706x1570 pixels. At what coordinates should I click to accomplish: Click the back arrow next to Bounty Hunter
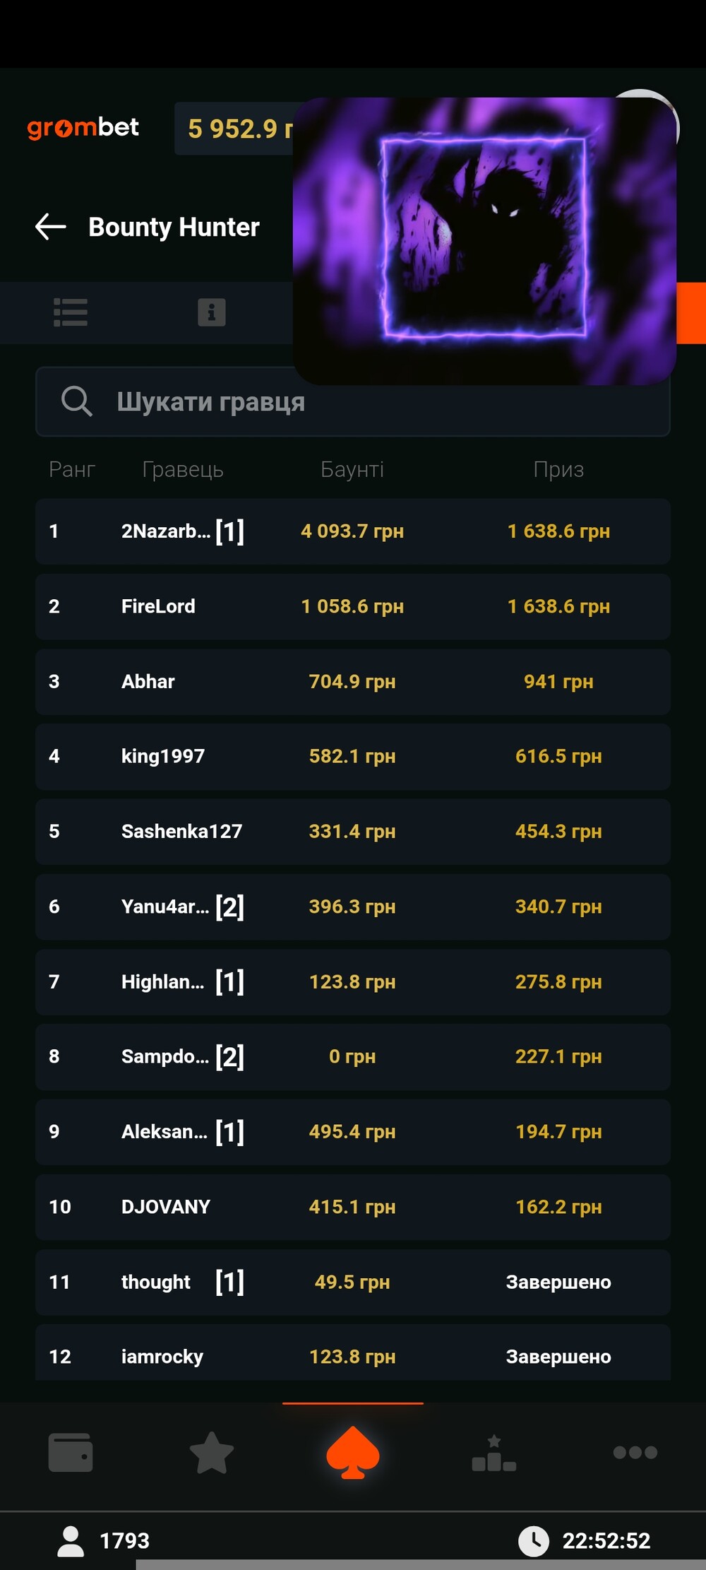tap(51, 227)
